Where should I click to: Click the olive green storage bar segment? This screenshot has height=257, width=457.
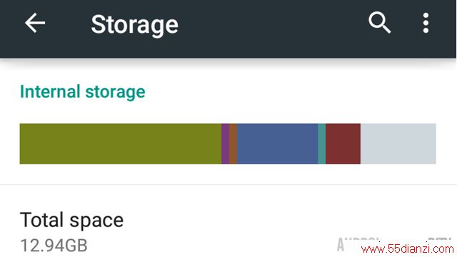[x=121, y=144]
